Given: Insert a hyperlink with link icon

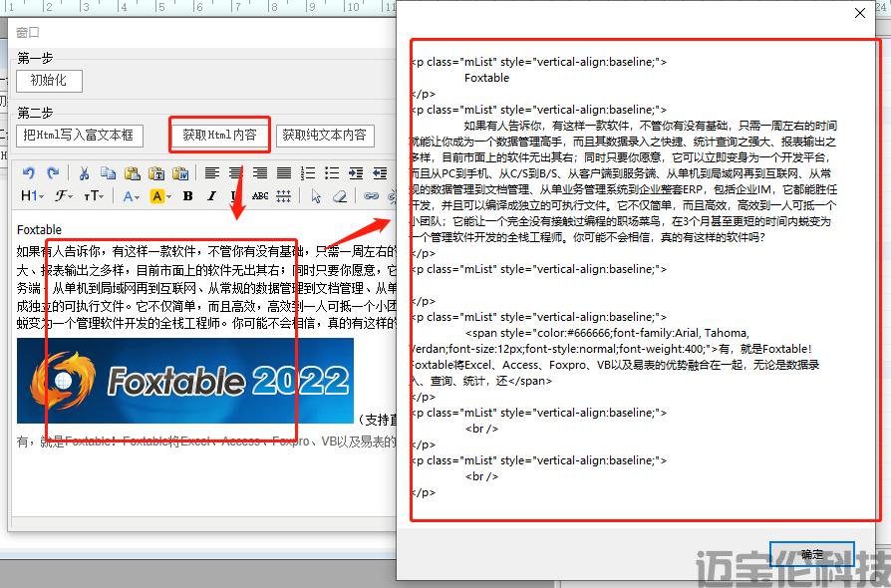Looking at the screenshot, I should pos(371,196).
